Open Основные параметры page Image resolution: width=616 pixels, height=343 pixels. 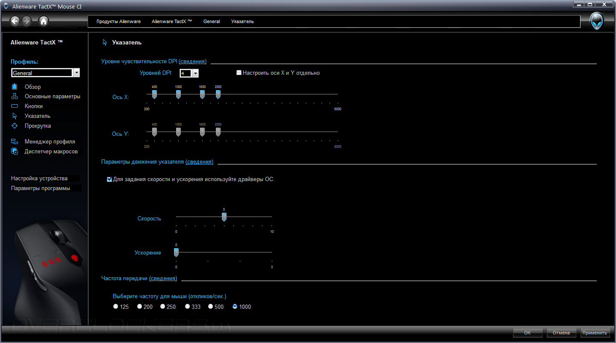[x=53, y=96]
